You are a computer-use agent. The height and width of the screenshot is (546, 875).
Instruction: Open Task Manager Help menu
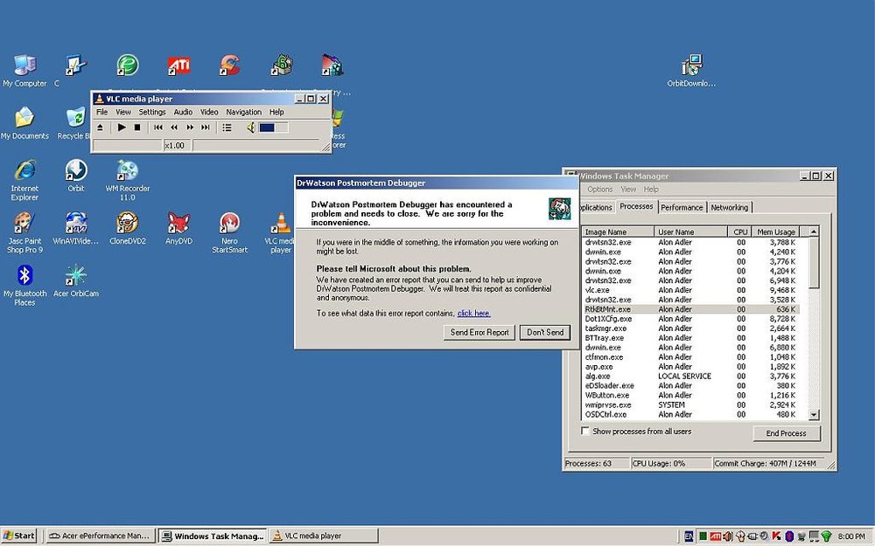[x=651, y=190]
